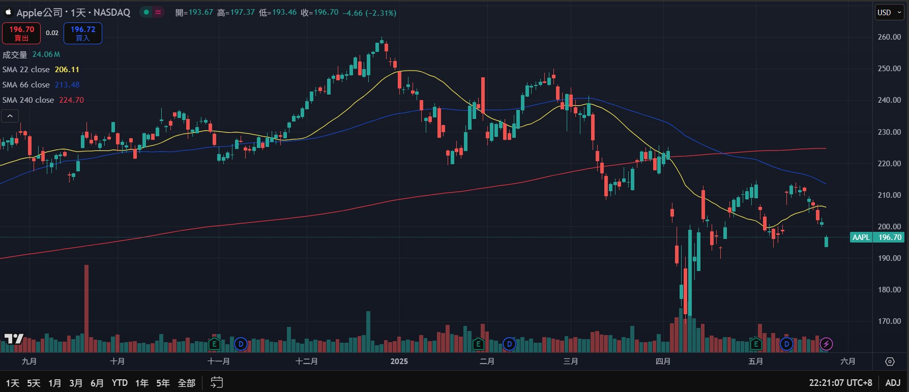Open the earnings marker near 十一月
Viewport: 909px width, 392px height.
214,344
